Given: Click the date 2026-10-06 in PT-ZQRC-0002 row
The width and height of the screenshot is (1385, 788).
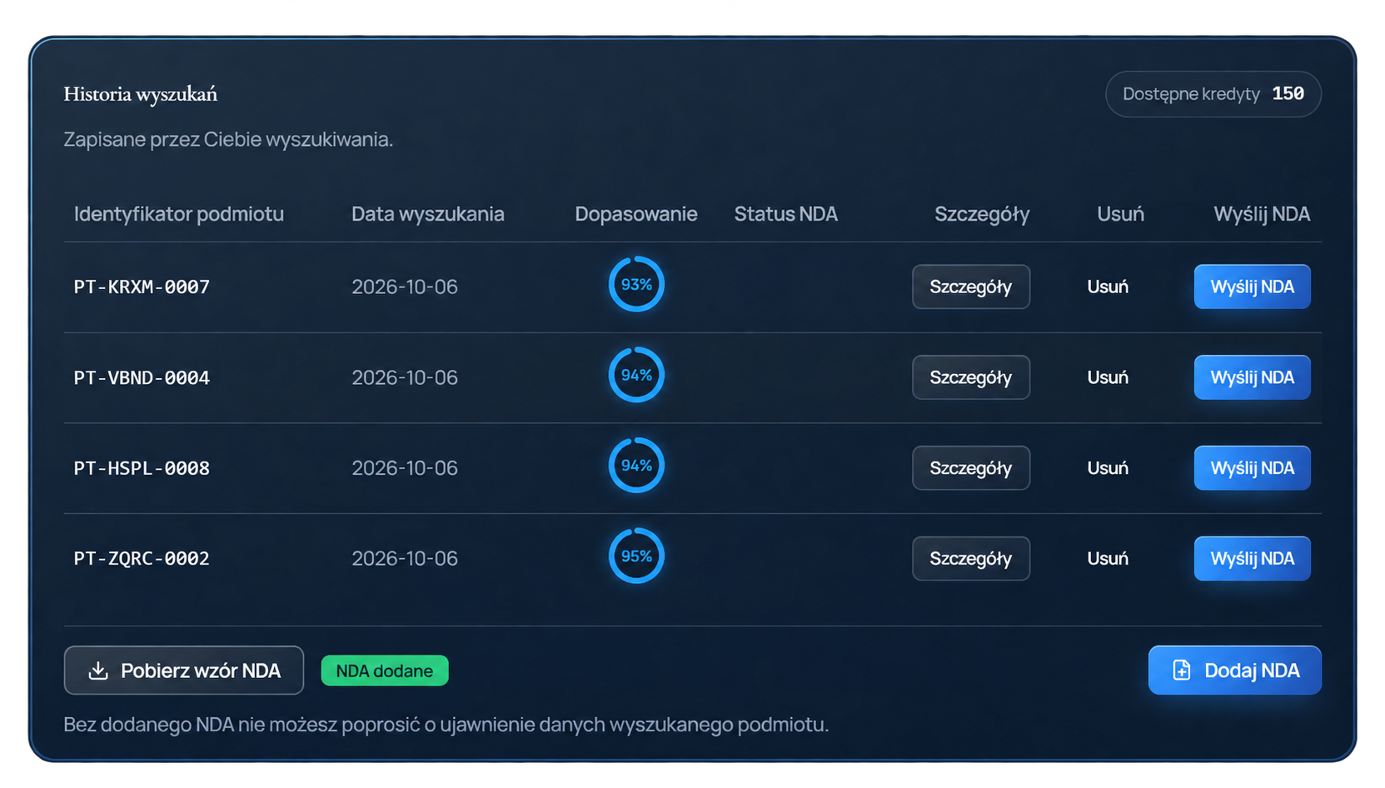Looking at the screenshot, I should pyautogui.click(x=405, y=558).
